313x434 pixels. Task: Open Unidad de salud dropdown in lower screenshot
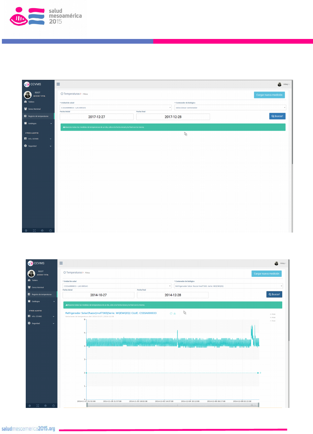click(117, 286)
